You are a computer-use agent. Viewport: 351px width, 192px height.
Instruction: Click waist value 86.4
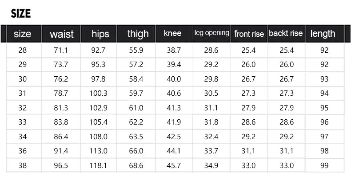(x=60, y=137)
